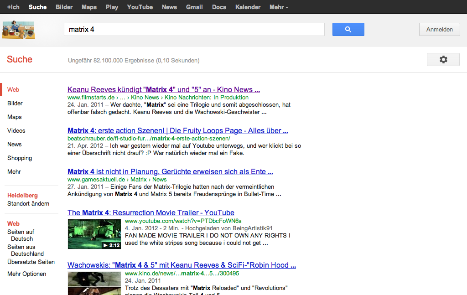467x295 pixels.
Task: Click the beatschrauber.de result URL
Action: click(x=149, y=139)
